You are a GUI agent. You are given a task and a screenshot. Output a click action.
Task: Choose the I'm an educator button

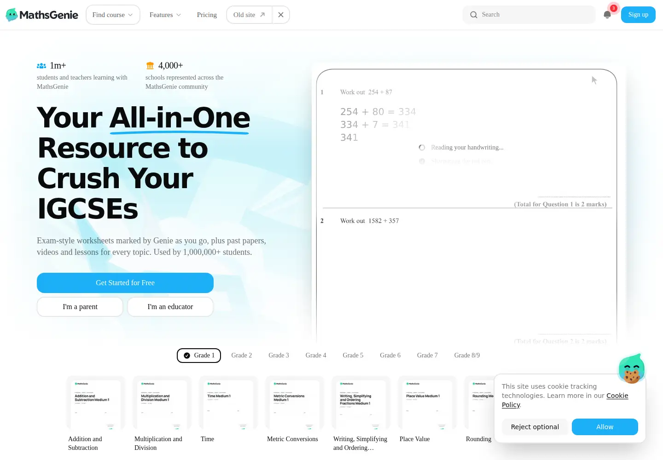click(x=170, y=307)
